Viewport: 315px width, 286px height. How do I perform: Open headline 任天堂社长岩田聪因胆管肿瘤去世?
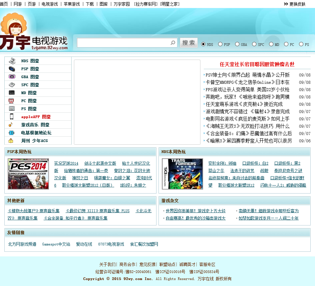pos(257,64)
